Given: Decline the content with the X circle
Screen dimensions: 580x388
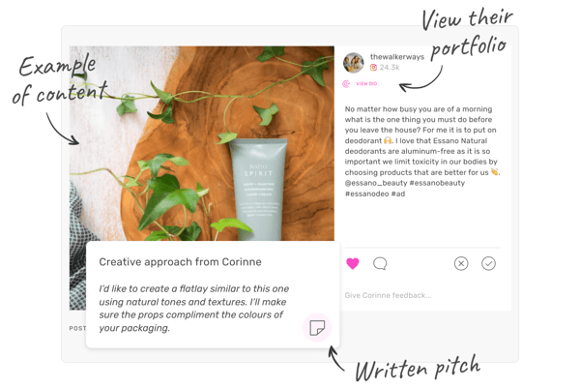Looking at the screenshot, I should tap(461, 263).
